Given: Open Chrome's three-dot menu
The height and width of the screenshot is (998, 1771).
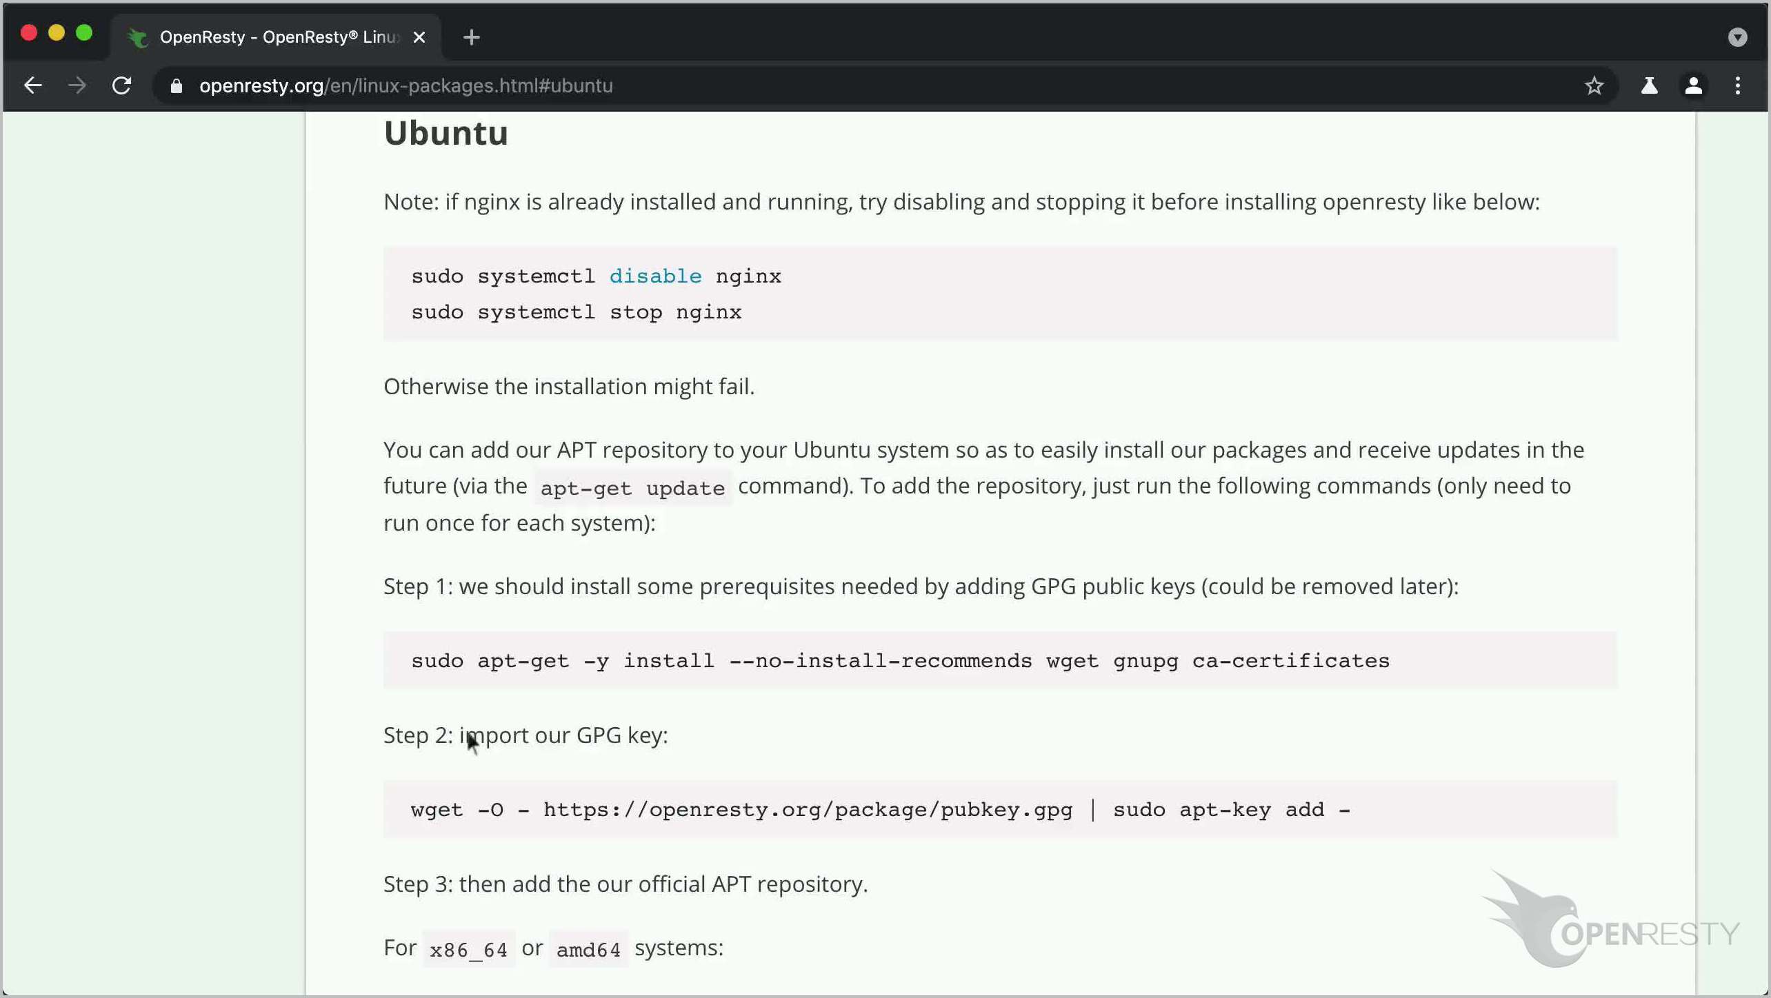Looking at the screenshot, I should point(1738,85).
